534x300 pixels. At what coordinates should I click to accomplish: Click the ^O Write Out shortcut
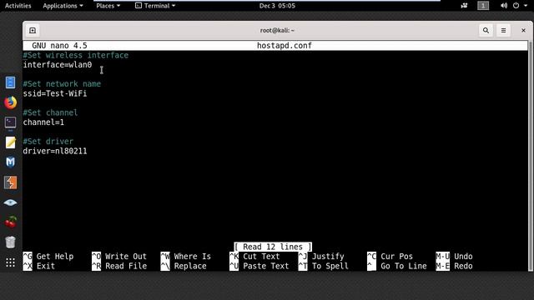[x=119, y=257]
